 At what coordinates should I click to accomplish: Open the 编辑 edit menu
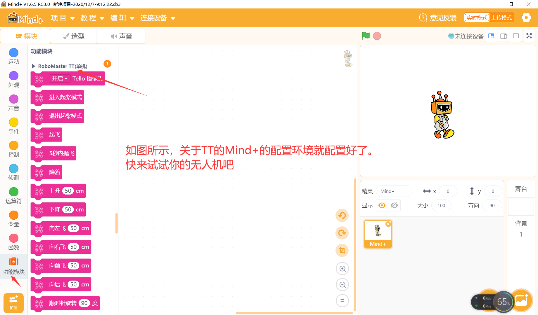click(x=122, y=18)
